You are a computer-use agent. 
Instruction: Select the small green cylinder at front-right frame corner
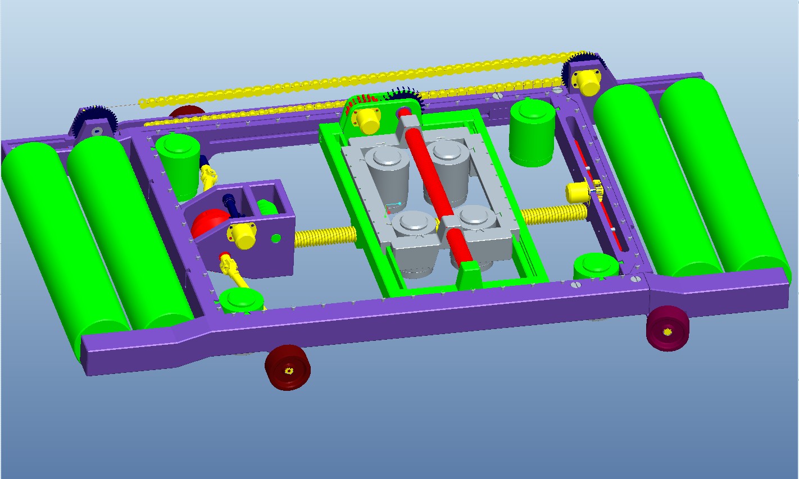coord(596,266)
